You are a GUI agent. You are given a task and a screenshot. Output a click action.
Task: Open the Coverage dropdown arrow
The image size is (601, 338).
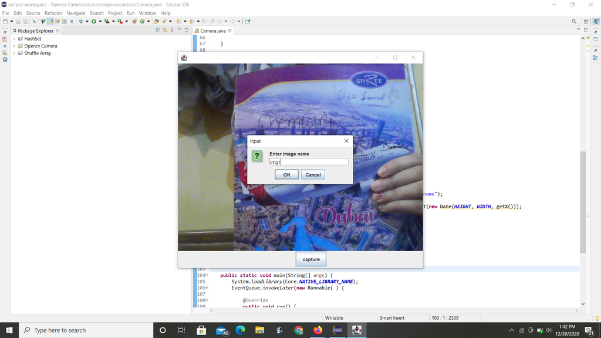click(x=113, y=22)
